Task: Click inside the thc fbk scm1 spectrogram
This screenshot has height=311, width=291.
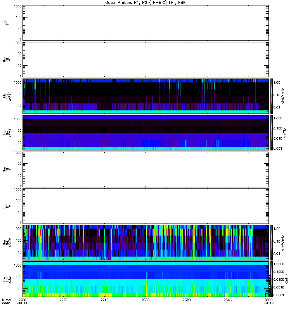Action: coord(146,279)
